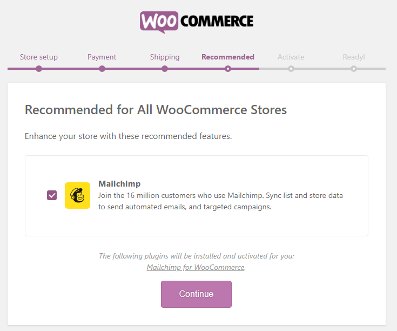Click the Continue button
This screenshot has height=331, width=397.
pos(196,294)
